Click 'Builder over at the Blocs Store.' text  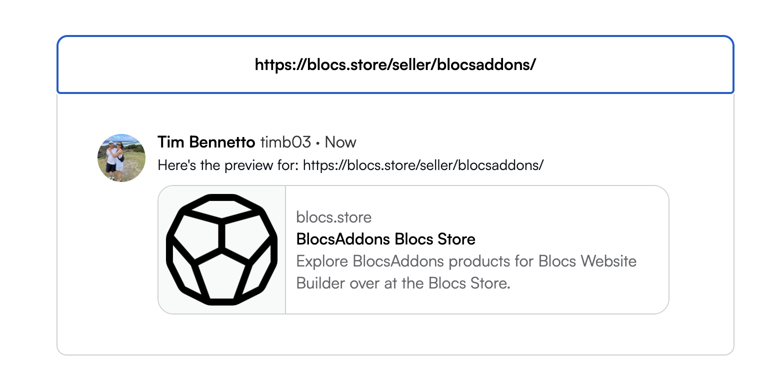403,283
